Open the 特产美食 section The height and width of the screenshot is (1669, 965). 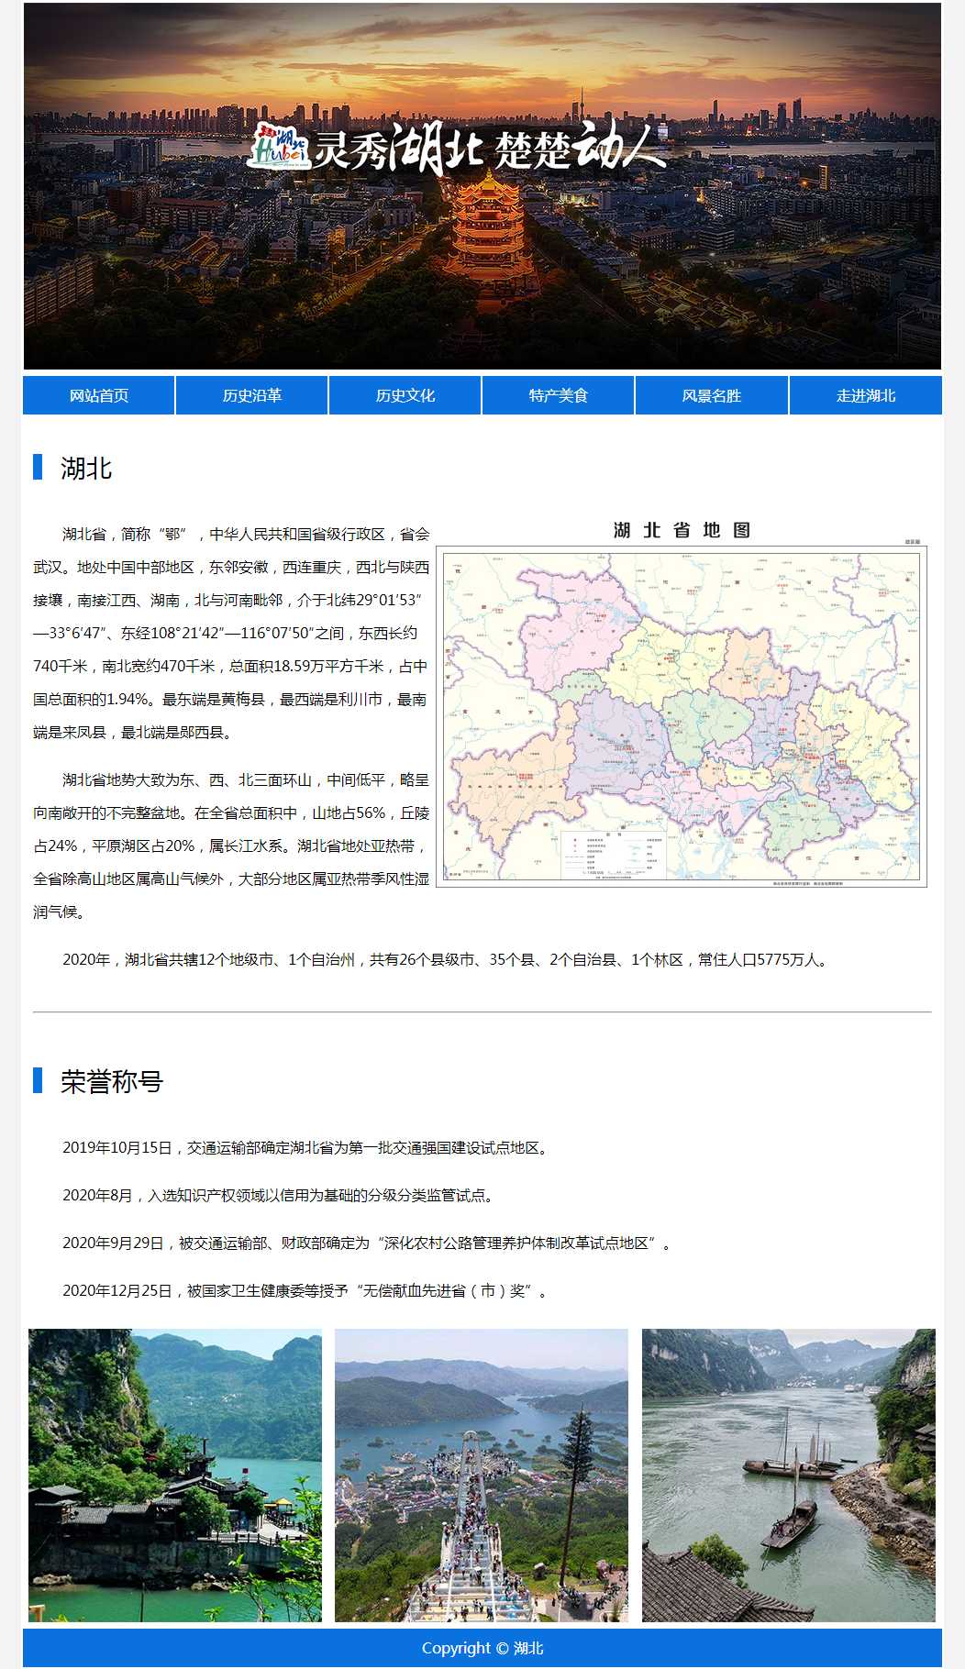[559, 395]
